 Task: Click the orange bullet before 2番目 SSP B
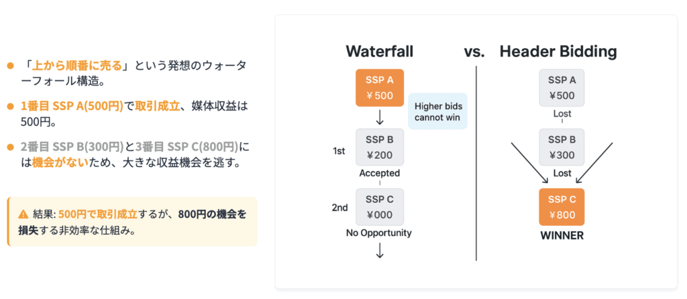pos(10,147)
